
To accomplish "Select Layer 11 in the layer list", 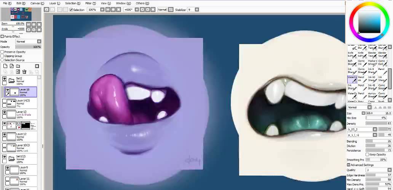I will coord(21,180).
